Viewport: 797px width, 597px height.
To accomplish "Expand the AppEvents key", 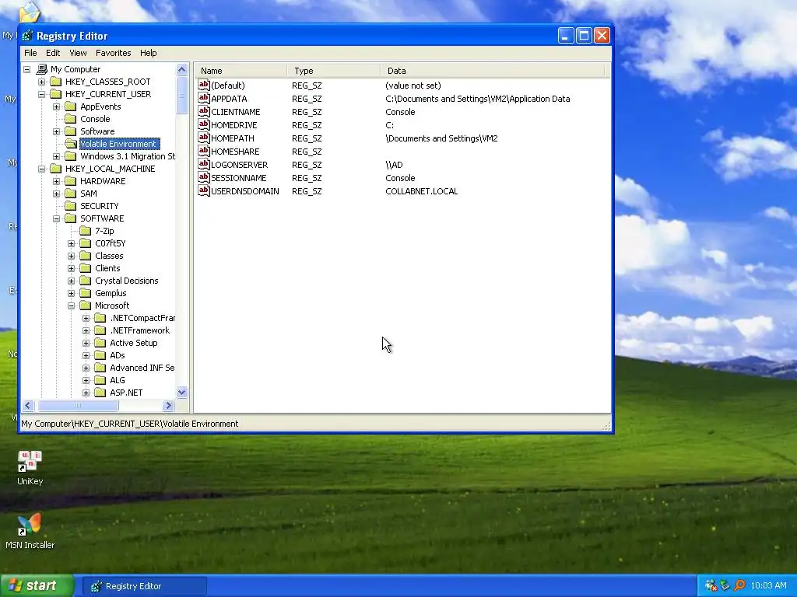I will (x=56, y=106).
